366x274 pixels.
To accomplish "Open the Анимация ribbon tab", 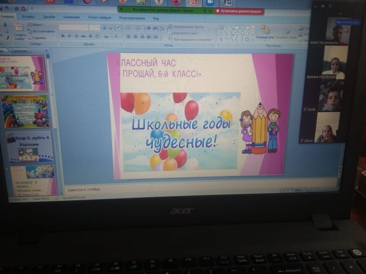I will click(x=71, y=17).
